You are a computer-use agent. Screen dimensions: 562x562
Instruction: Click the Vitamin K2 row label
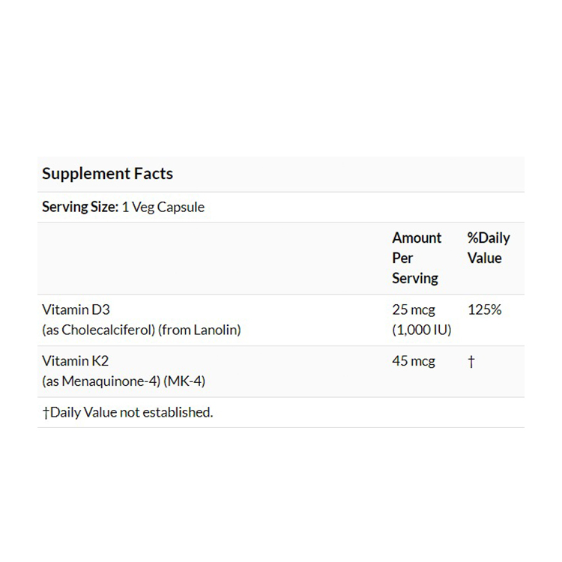[x=76, y=361]
